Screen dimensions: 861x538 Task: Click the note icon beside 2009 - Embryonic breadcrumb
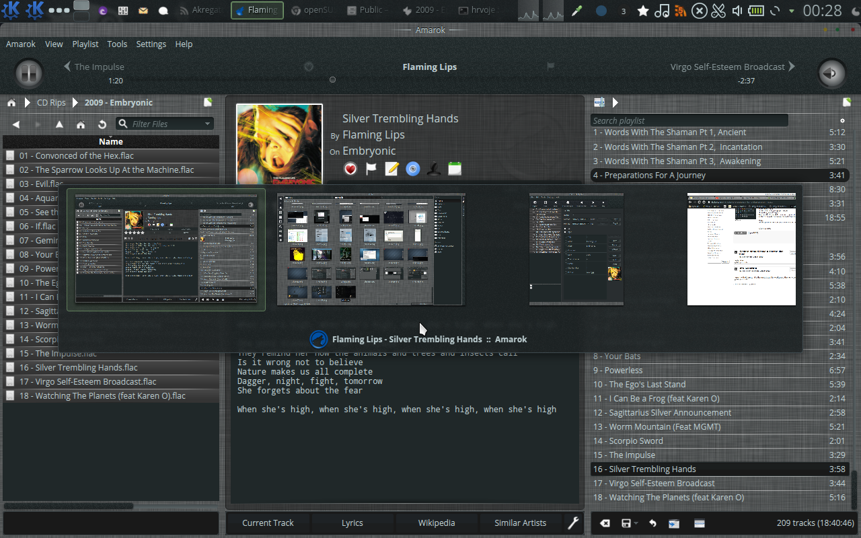208,102
